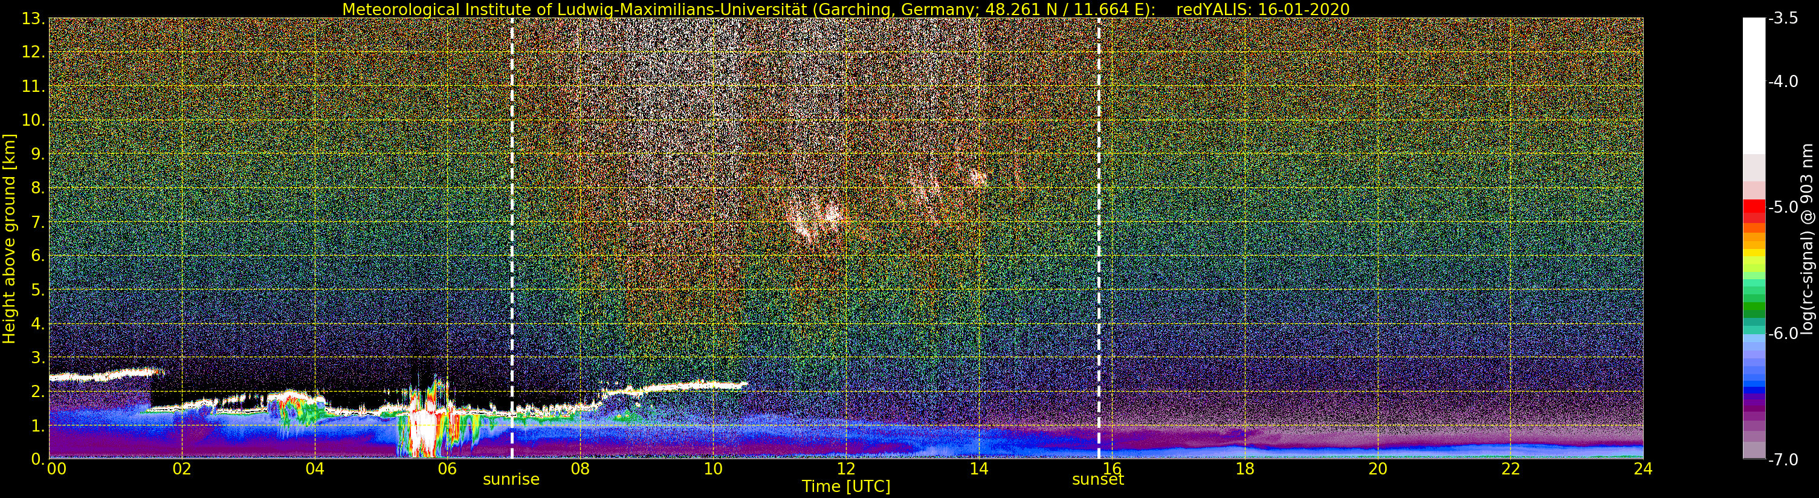Click the '8.' height-axis tick label
This screenshot has width=1819, height=498.
point(38,188)
